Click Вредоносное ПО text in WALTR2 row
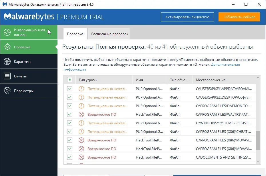 102,115
